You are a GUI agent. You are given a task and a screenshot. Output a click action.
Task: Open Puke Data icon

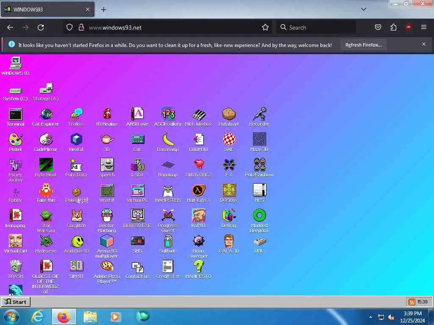pyautogui.click(x=76, y=168)
